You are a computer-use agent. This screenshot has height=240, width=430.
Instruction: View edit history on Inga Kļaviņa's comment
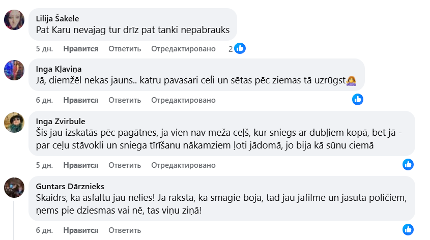tap(183, 100)
